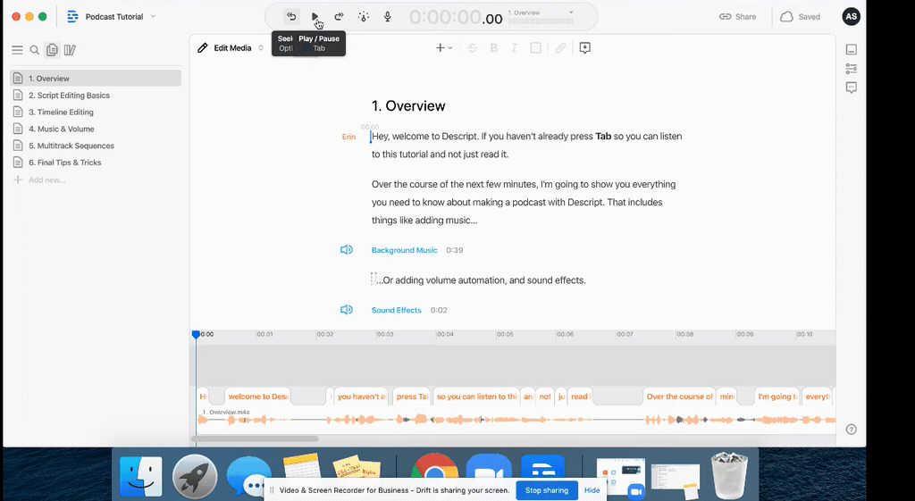This screenshot has height=501, width=915.
Task: Select 3. Timeline Editing composition
Action: point(96,112)
